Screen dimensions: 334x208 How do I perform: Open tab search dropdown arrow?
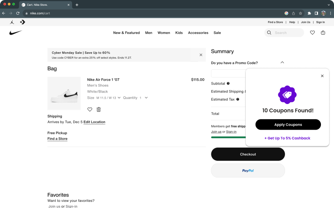click(329, 4)
